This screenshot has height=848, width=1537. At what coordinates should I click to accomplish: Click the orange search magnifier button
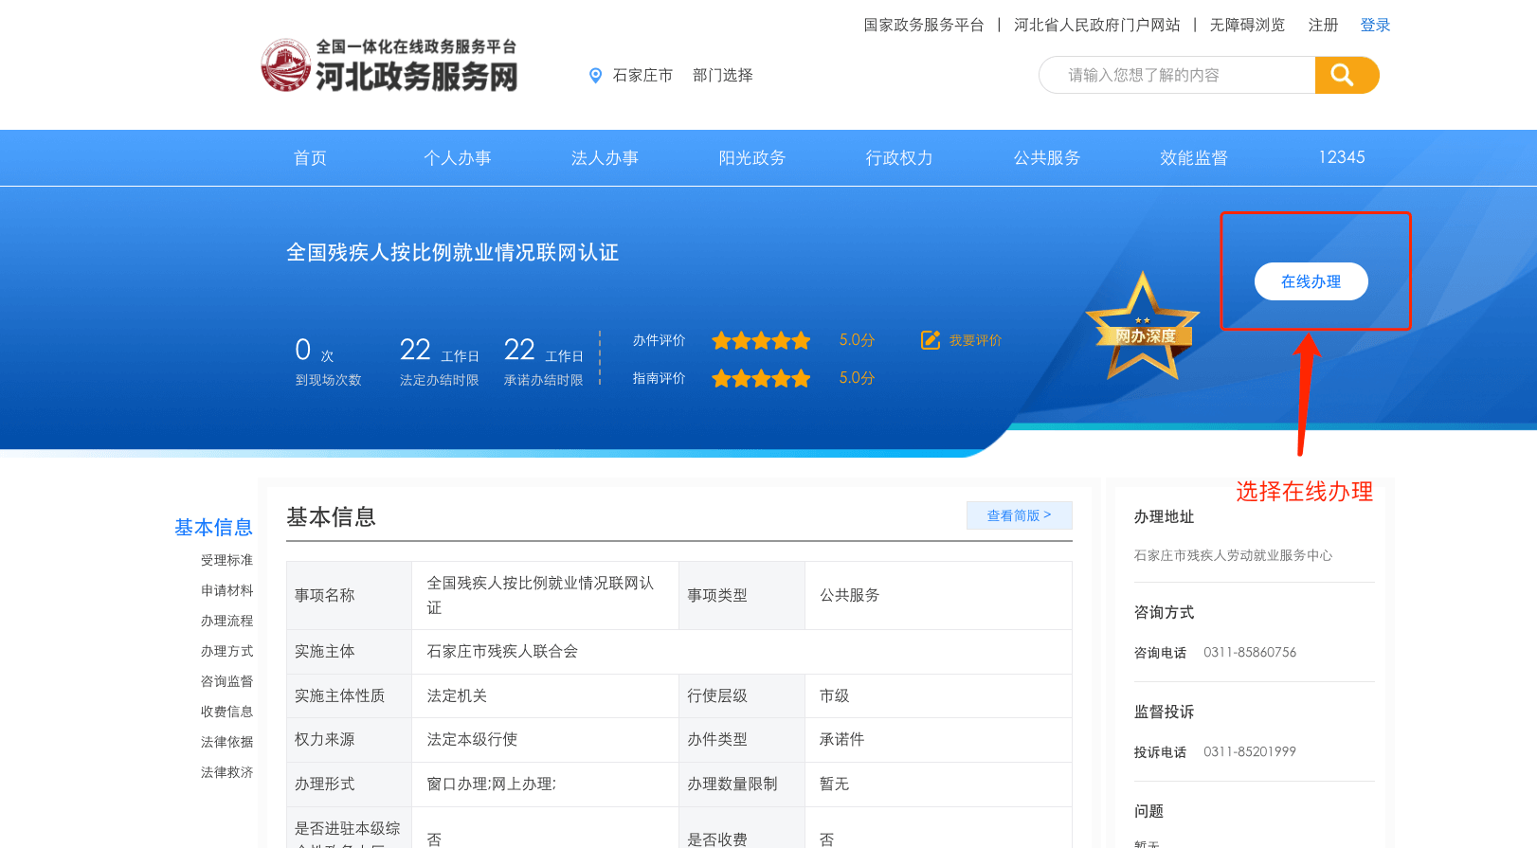pyautogui.click(x=1346, y=75)
